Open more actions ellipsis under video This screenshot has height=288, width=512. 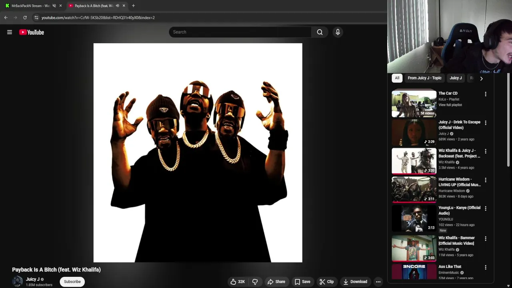coord(378,282)
